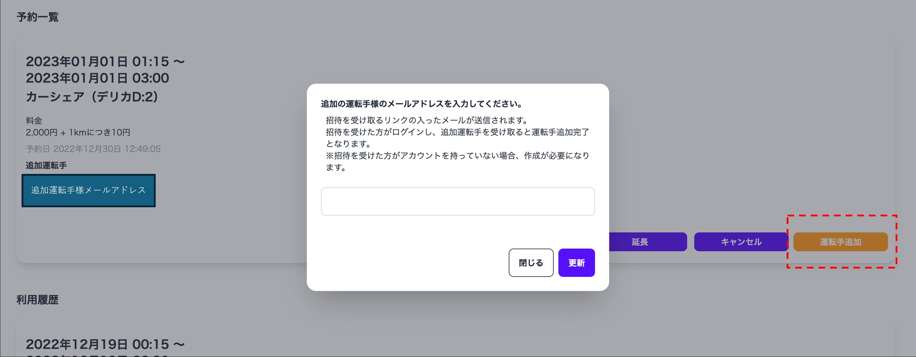The width and height of the screenshot is (916, 357).
Task: Click the 予約一覧 heading
Action: (x=38, y=17)
